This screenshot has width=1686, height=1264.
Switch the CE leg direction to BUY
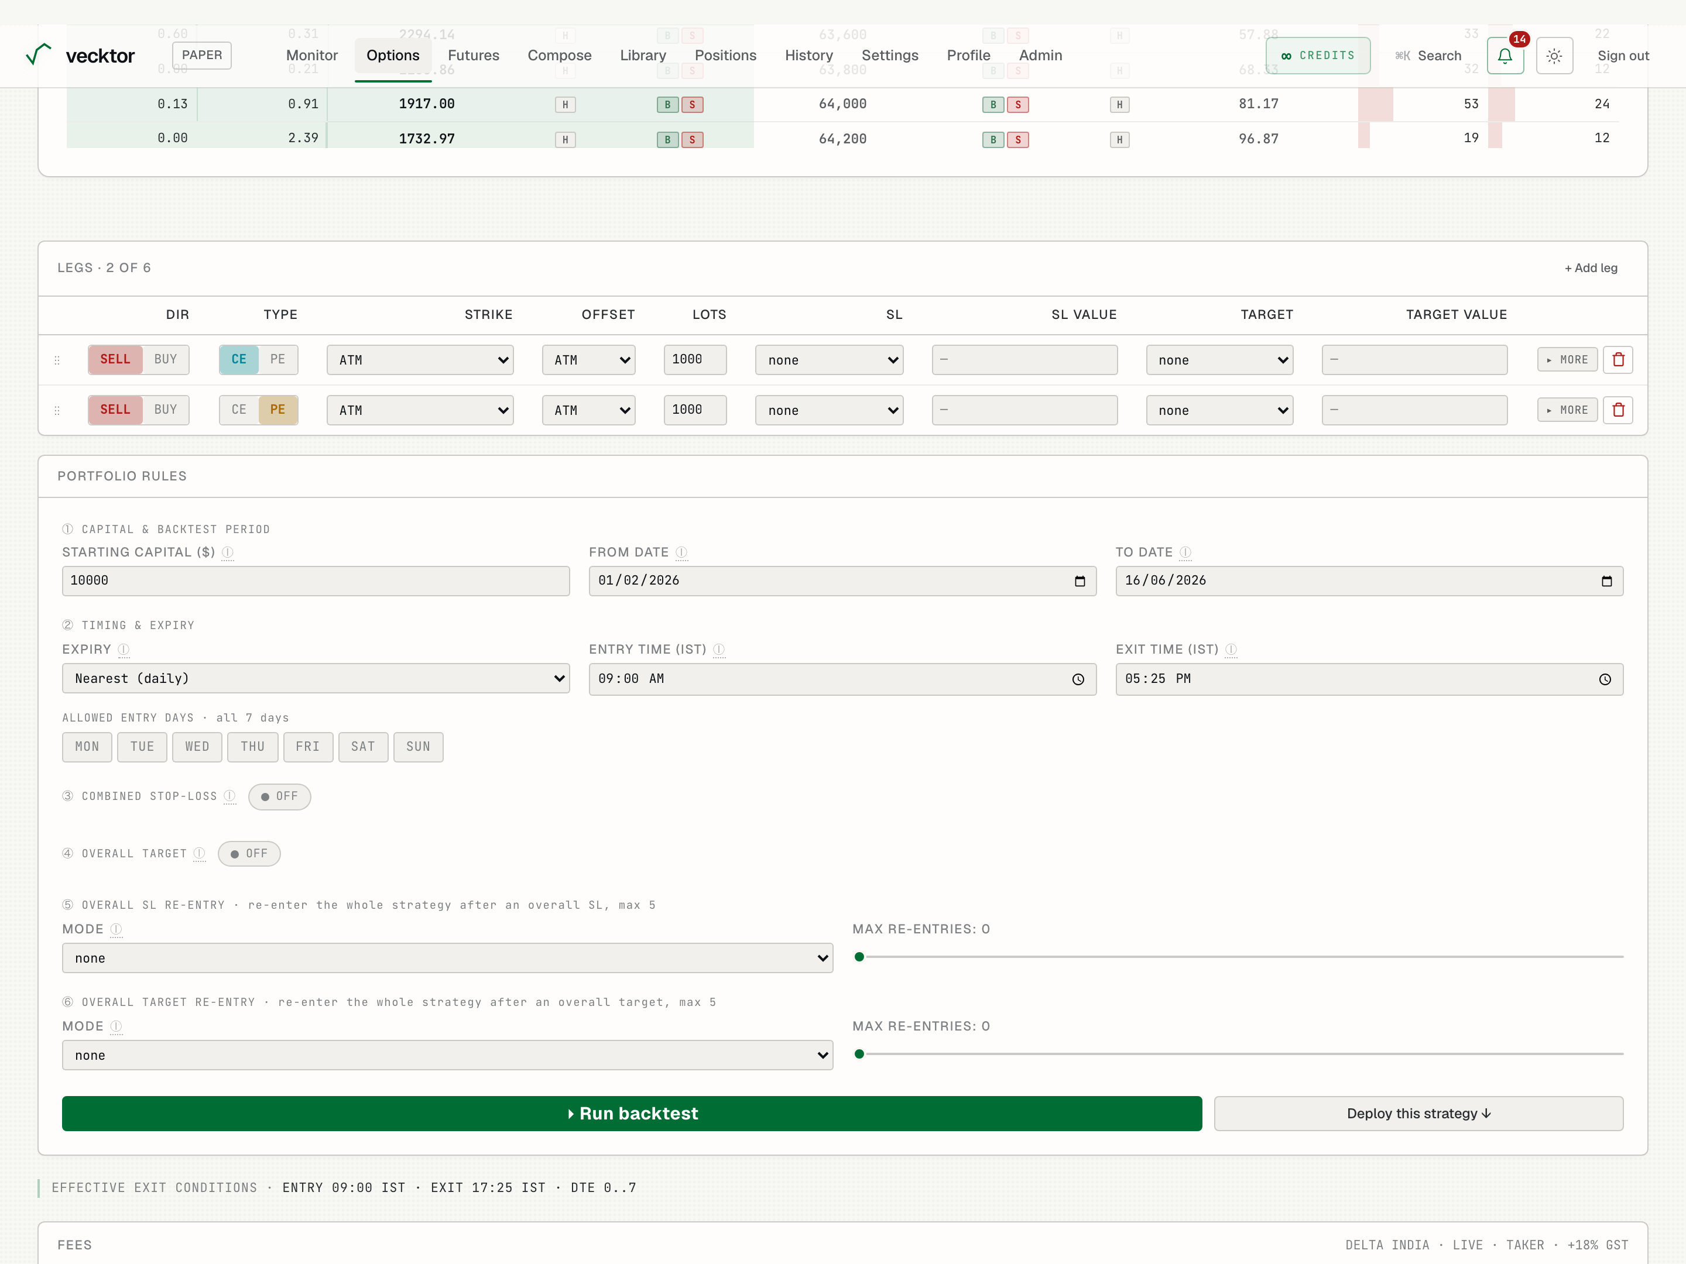[x=166, y=360]
